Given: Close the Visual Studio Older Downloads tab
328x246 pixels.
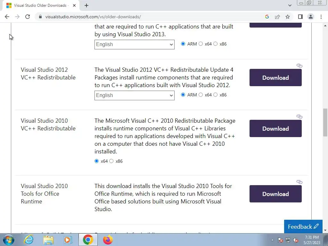Looking at the screenshot, I should tap(74, 5).
